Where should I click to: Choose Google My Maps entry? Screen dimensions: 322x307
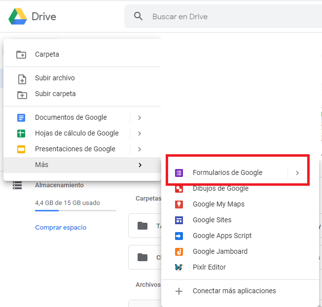[x=218, y=204]
